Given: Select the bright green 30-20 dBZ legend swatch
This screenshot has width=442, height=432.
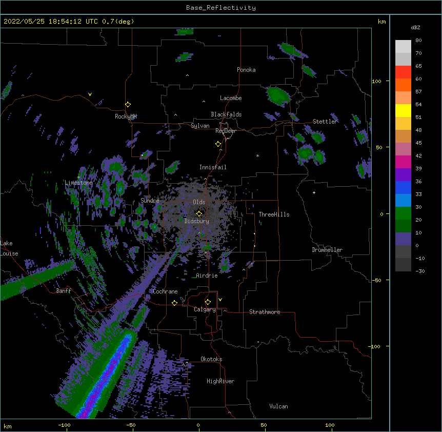Looking at the screenshot, I should coord(403,213).
